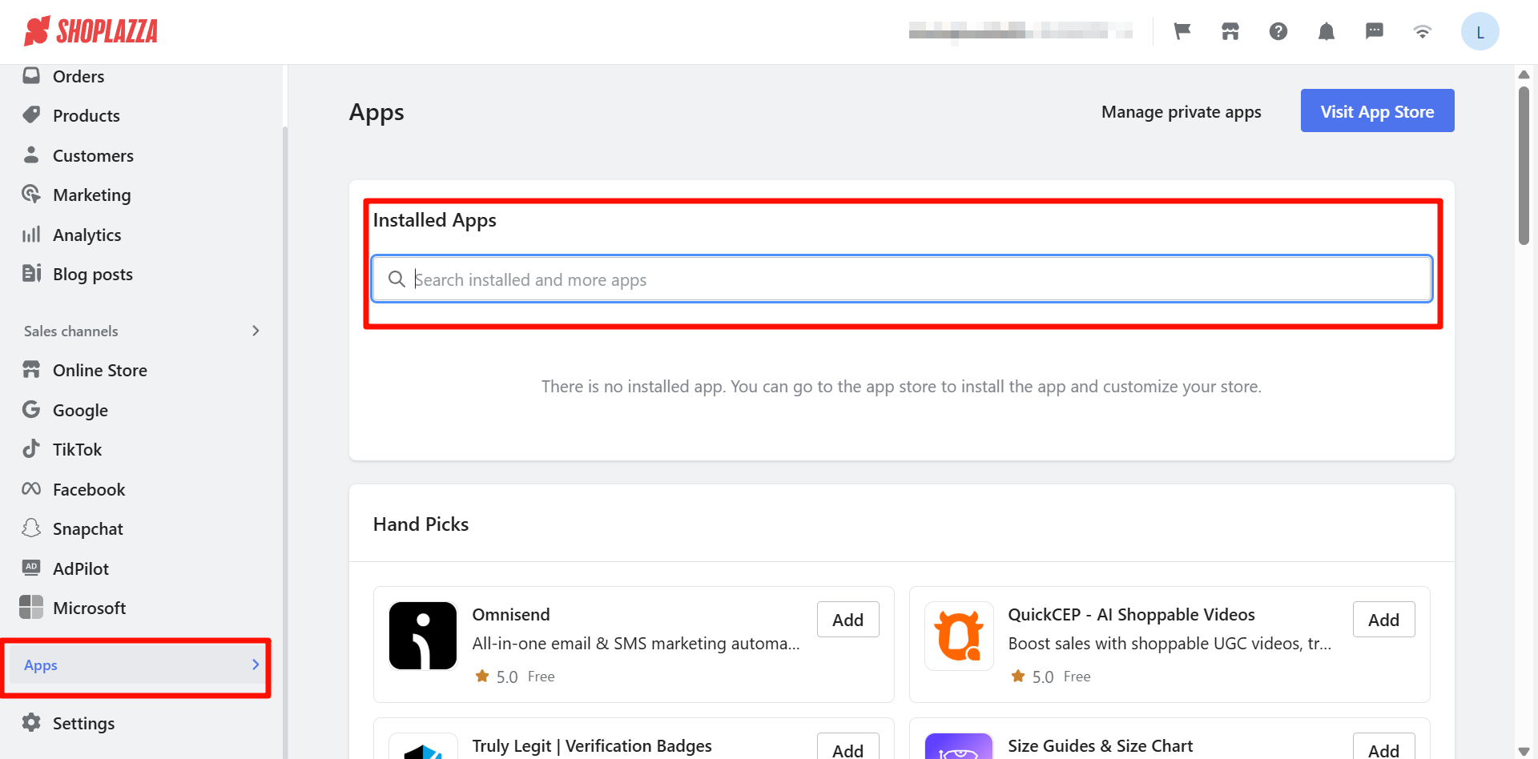Click the flag icon in top bar

point(1182,31)
